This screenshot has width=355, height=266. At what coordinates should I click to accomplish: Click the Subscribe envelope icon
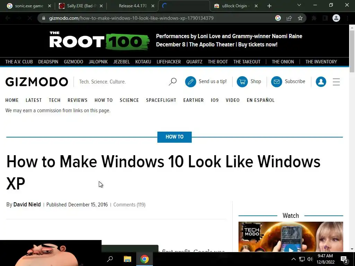click(x=276, y=81)
